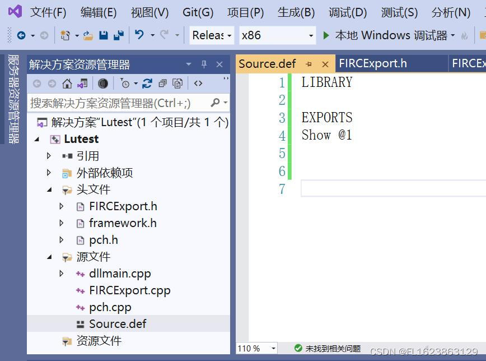Image resolution: width=486 pixels, height=361 pixels.
Task: Refresh the Solution Explorer
Action: point(147,83)
